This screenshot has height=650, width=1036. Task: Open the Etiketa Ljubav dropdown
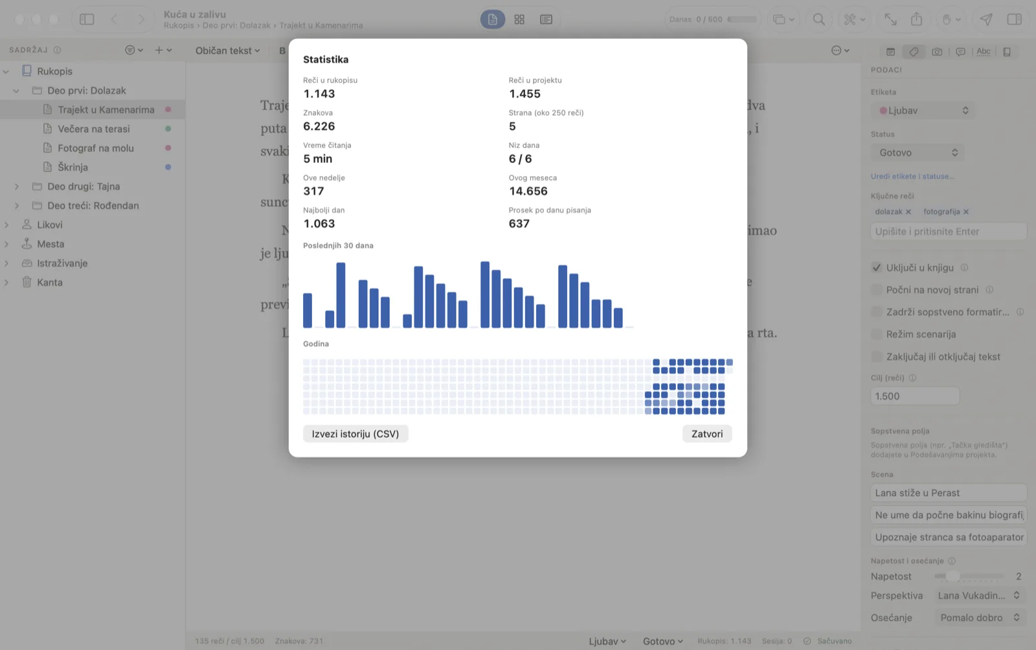pyautogui.click(x=923, y=111)
